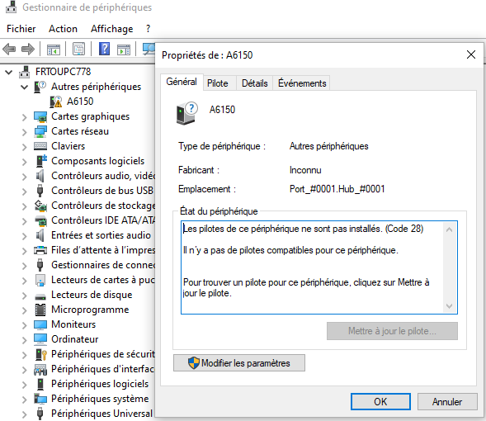Collapse the Autres périphériques category

(24, 88)
